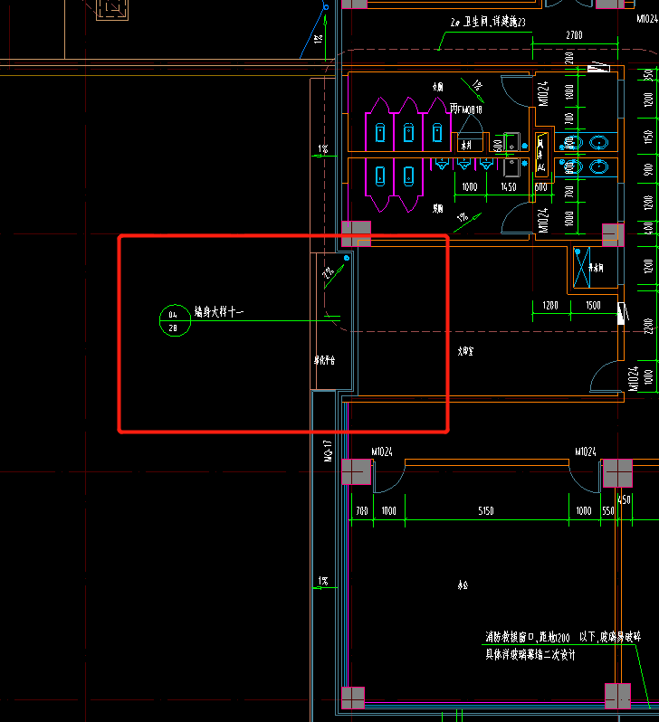The image size is (659, 722).
Task: Click the 1500 dimension text
Action: tap(593, 305)
